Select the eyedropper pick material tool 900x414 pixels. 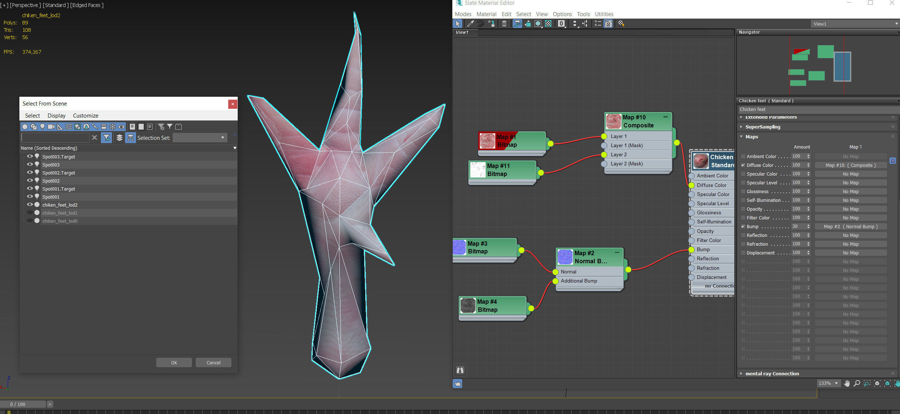click(x=470, y=24)
